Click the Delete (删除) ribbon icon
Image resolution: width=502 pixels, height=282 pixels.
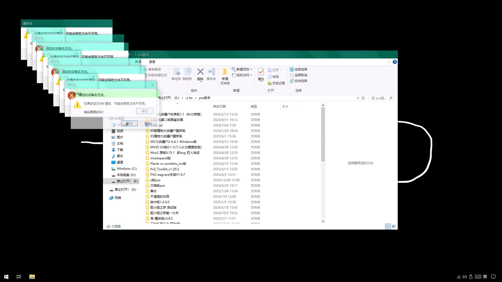pos(200,74)
